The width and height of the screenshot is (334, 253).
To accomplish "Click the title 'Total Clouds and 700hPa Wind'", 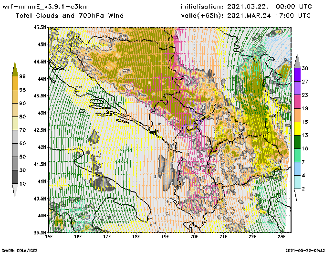I will pos(70,16).
